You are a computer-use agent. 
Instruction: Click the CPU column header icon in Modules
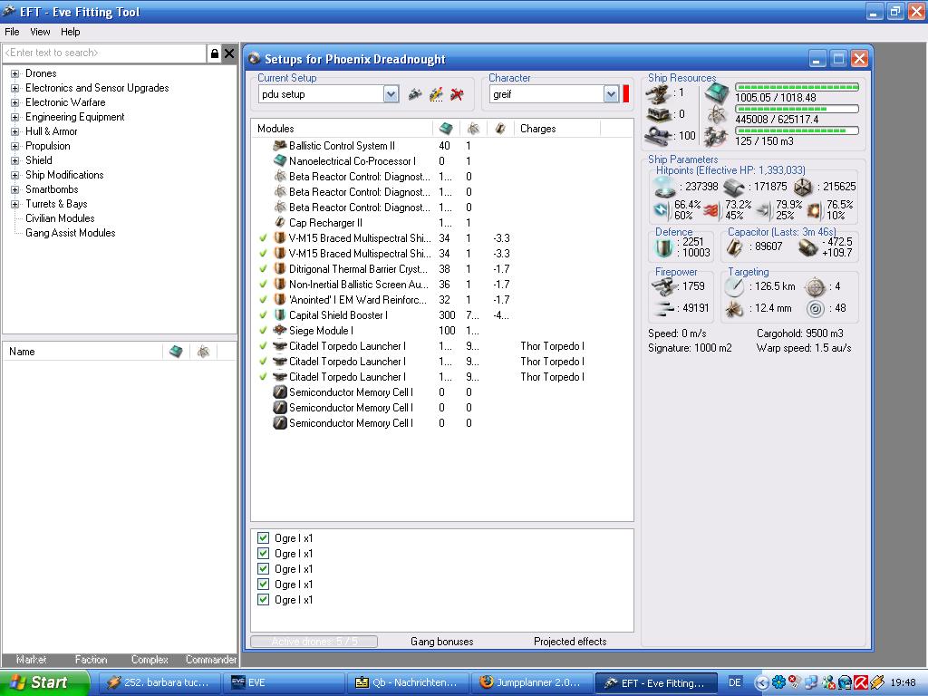click(x=446, y=129)
